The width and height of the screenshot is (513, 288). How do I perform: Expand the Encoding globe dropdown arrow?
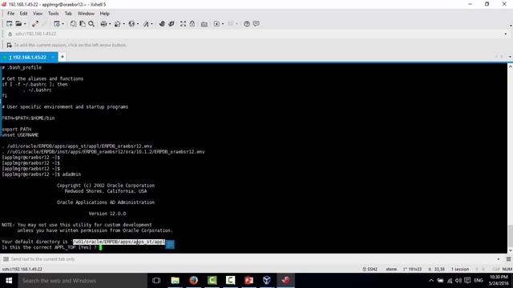138,24
